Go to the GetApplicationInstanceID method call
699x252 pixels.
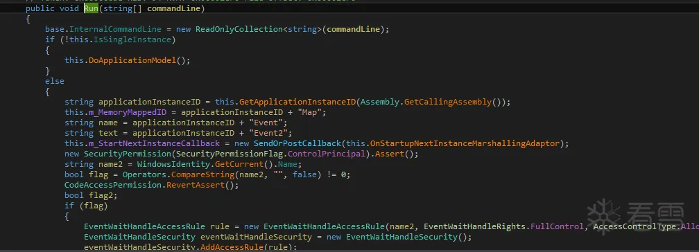click(297, 102)
